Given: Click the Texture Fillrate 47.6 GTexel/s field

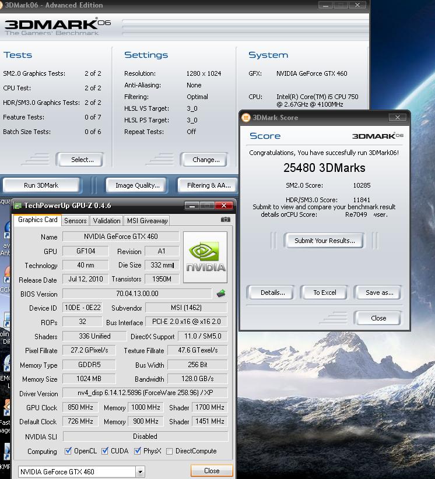Looking at the screenshot, I should [x=198, y=350].
